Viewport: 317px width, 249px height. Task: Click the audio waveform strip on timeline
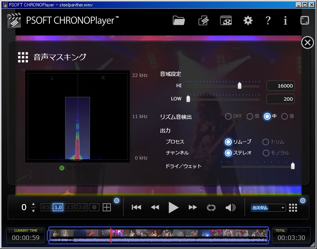point(158,240)
